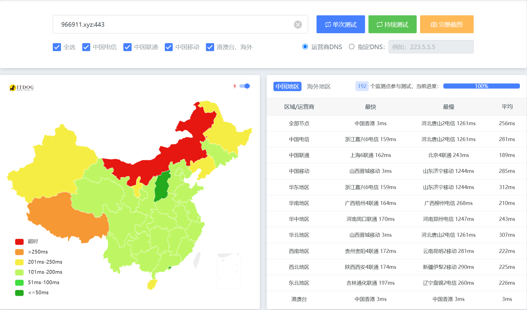527x310 pixels.
Task: Click the 256ms average value
Action: pos(507,123)
